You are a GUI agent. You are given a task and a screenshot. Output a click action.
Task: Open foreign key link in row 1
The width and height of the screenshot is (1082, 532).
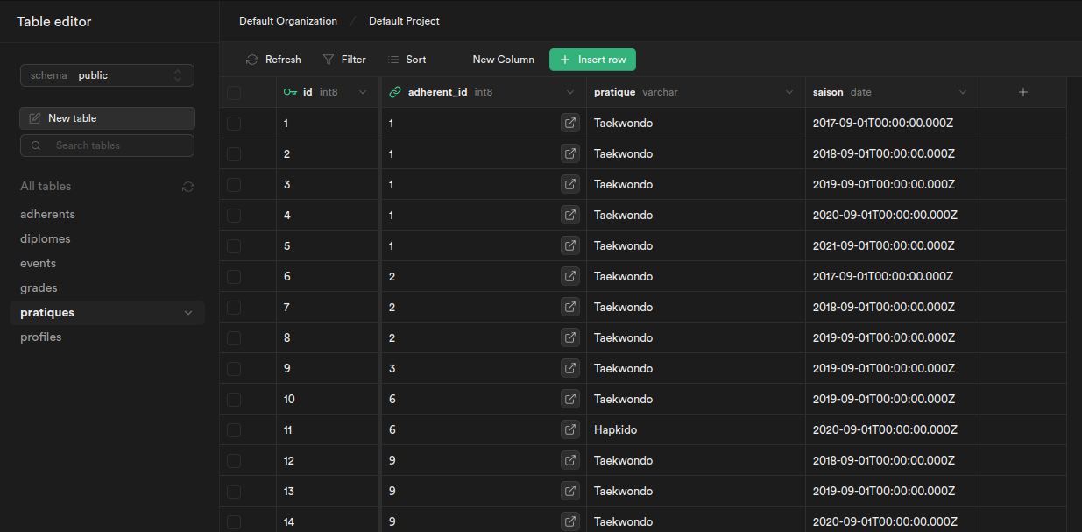point(570,124)
